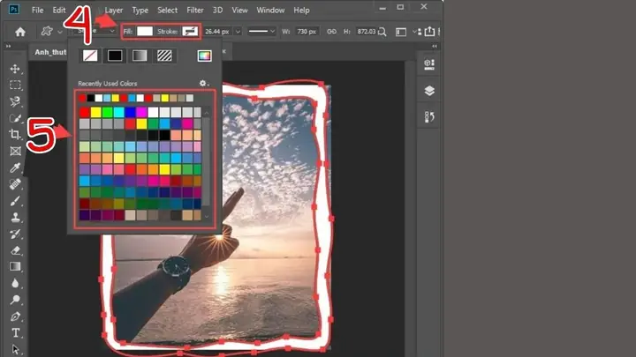The width and height of the screenshot is (636, 357).
Task: Select the Healing Brush bandage tool
Action: point(15,184)
